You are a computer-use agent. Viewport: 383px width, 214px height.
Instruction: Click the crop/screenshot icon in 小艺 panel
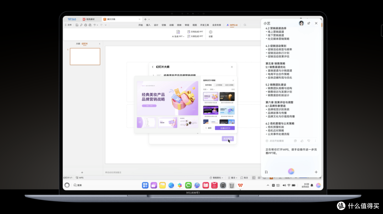(x=266, y=172)
